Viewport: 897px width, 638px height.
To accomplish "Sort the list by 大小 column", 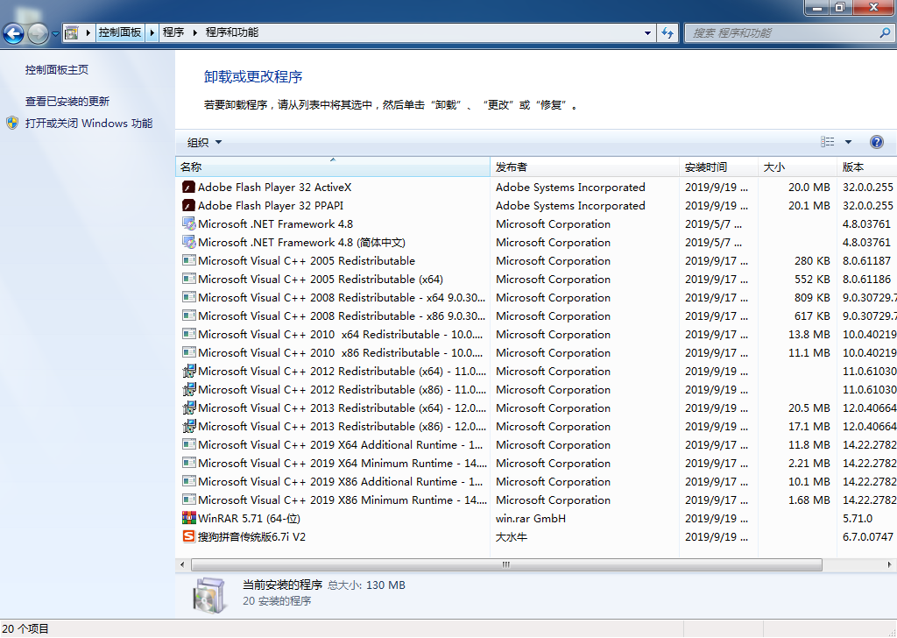I will 797,167.
